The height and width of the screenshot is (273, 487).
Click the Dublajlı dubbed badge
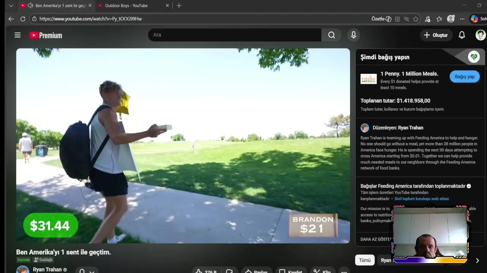point(43,260)
